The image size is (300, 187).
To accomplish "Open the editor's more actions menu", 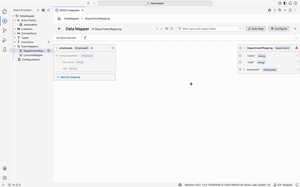I will click(x=296, y=10).
